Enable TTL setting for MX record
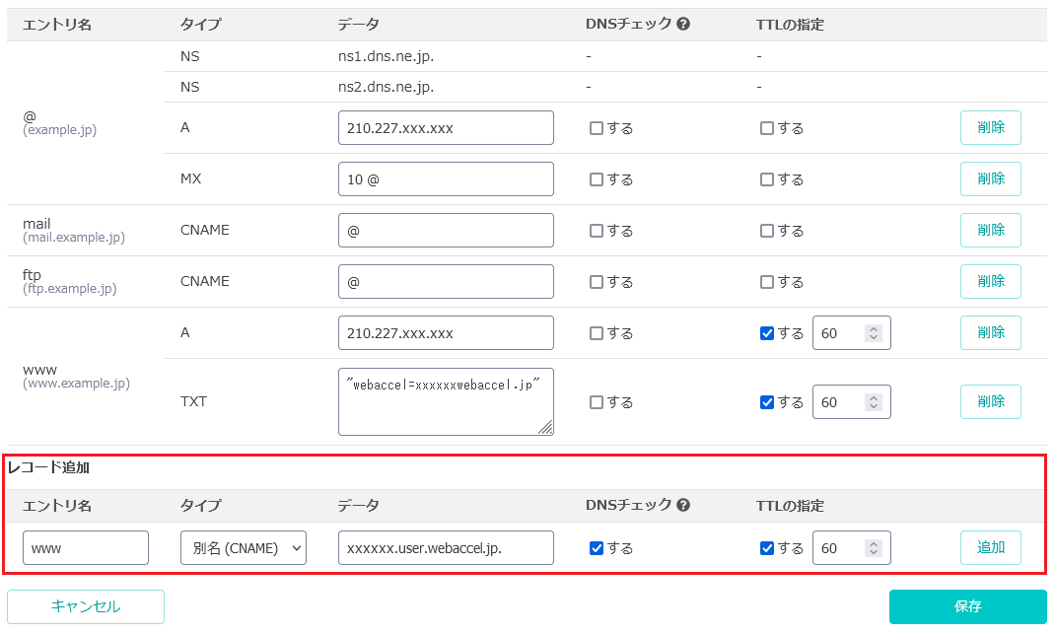The height and width of the screenshot is (635, 1056). pyautogui.click(x=766, y=179)
